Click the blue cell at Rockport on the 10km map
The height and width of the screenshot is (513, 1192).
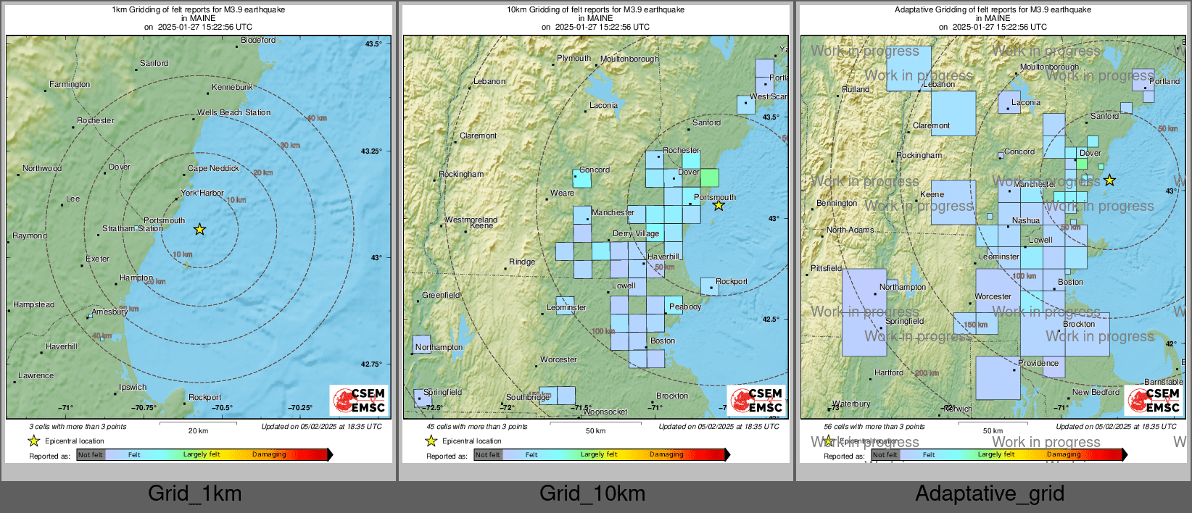710,287
